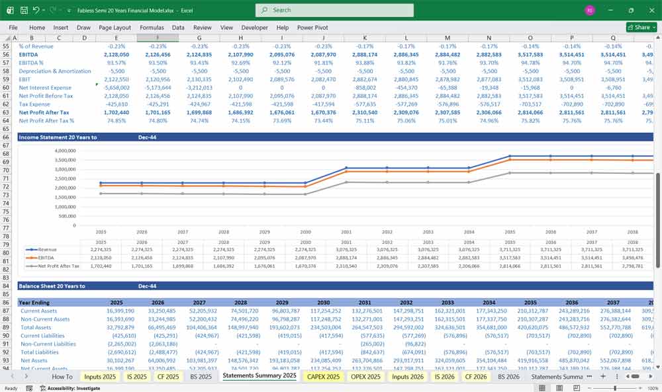Select cell with EBITDA value 2,128,050
Screen dimensions: 662x392
point(117,54)
